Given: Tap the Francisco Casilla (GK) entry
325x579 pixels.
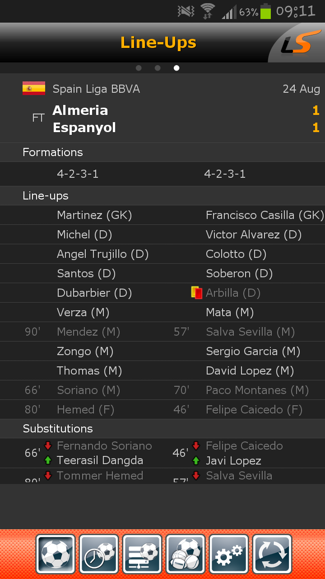Looking at the screenshot, I should point(265,215).
